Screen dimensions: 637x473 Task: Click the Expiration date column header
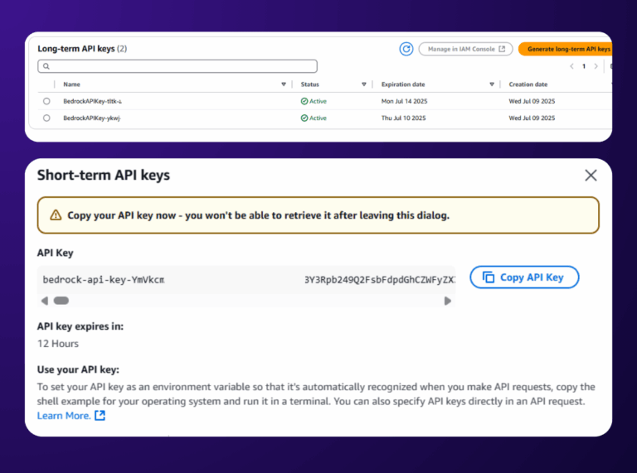(403, 84)
